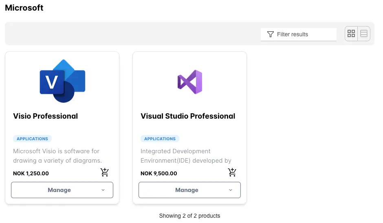The height and width of the screenshot is (223, 383).
Task: Click the Visual Studio logo image
Action: (x=190, y=82)
